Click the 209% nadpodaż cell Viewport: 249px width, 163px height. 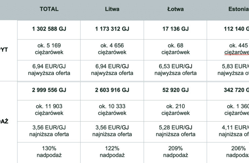tap(175, 153)
